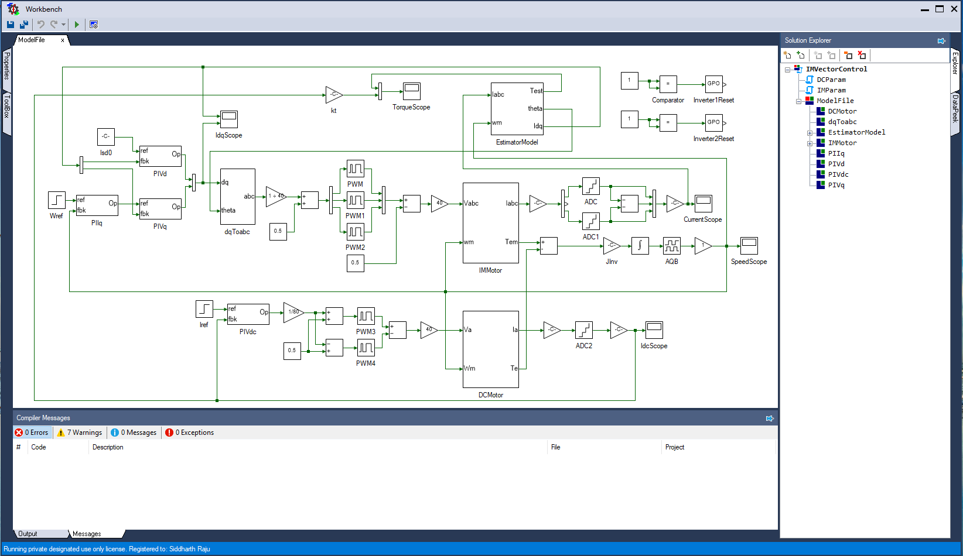This screenshot has height=556, width=963.
Task: Select PIVdc in the Solution Explorer tree
Action: tap(838, 174)
